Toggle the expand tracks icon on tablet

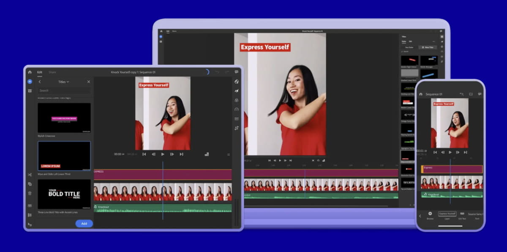click(x=30, y=206)
